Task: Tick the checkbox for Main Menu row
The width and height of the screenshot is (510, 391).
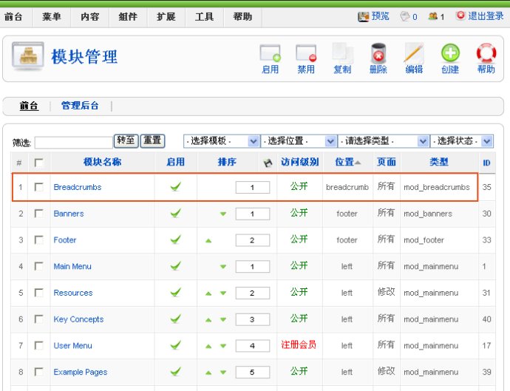Action: click(38, 266)
